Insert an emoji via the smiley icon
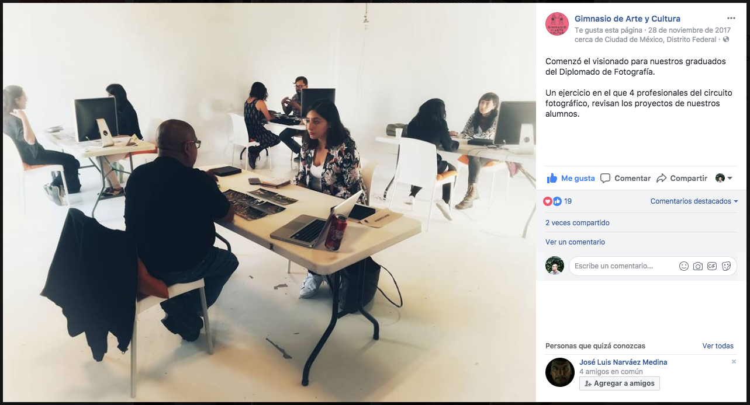This screenshot has width=750, height=405. click(683, 266)
